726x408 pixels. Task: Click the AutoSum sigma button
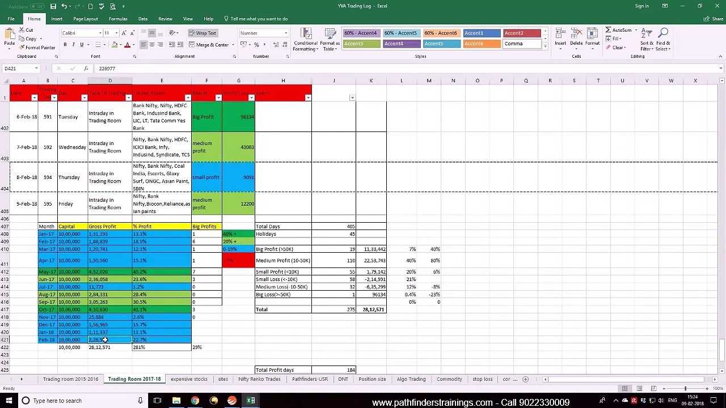[618, 30]
